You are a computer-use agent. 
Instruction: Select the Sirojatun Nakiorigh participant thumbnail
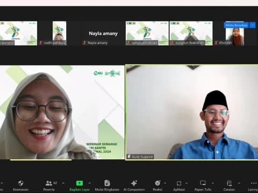[x=191, y=33]
